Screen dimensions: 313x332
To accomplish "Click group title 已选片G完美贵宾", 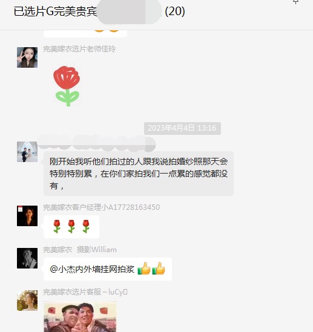I will click(55, 11).
